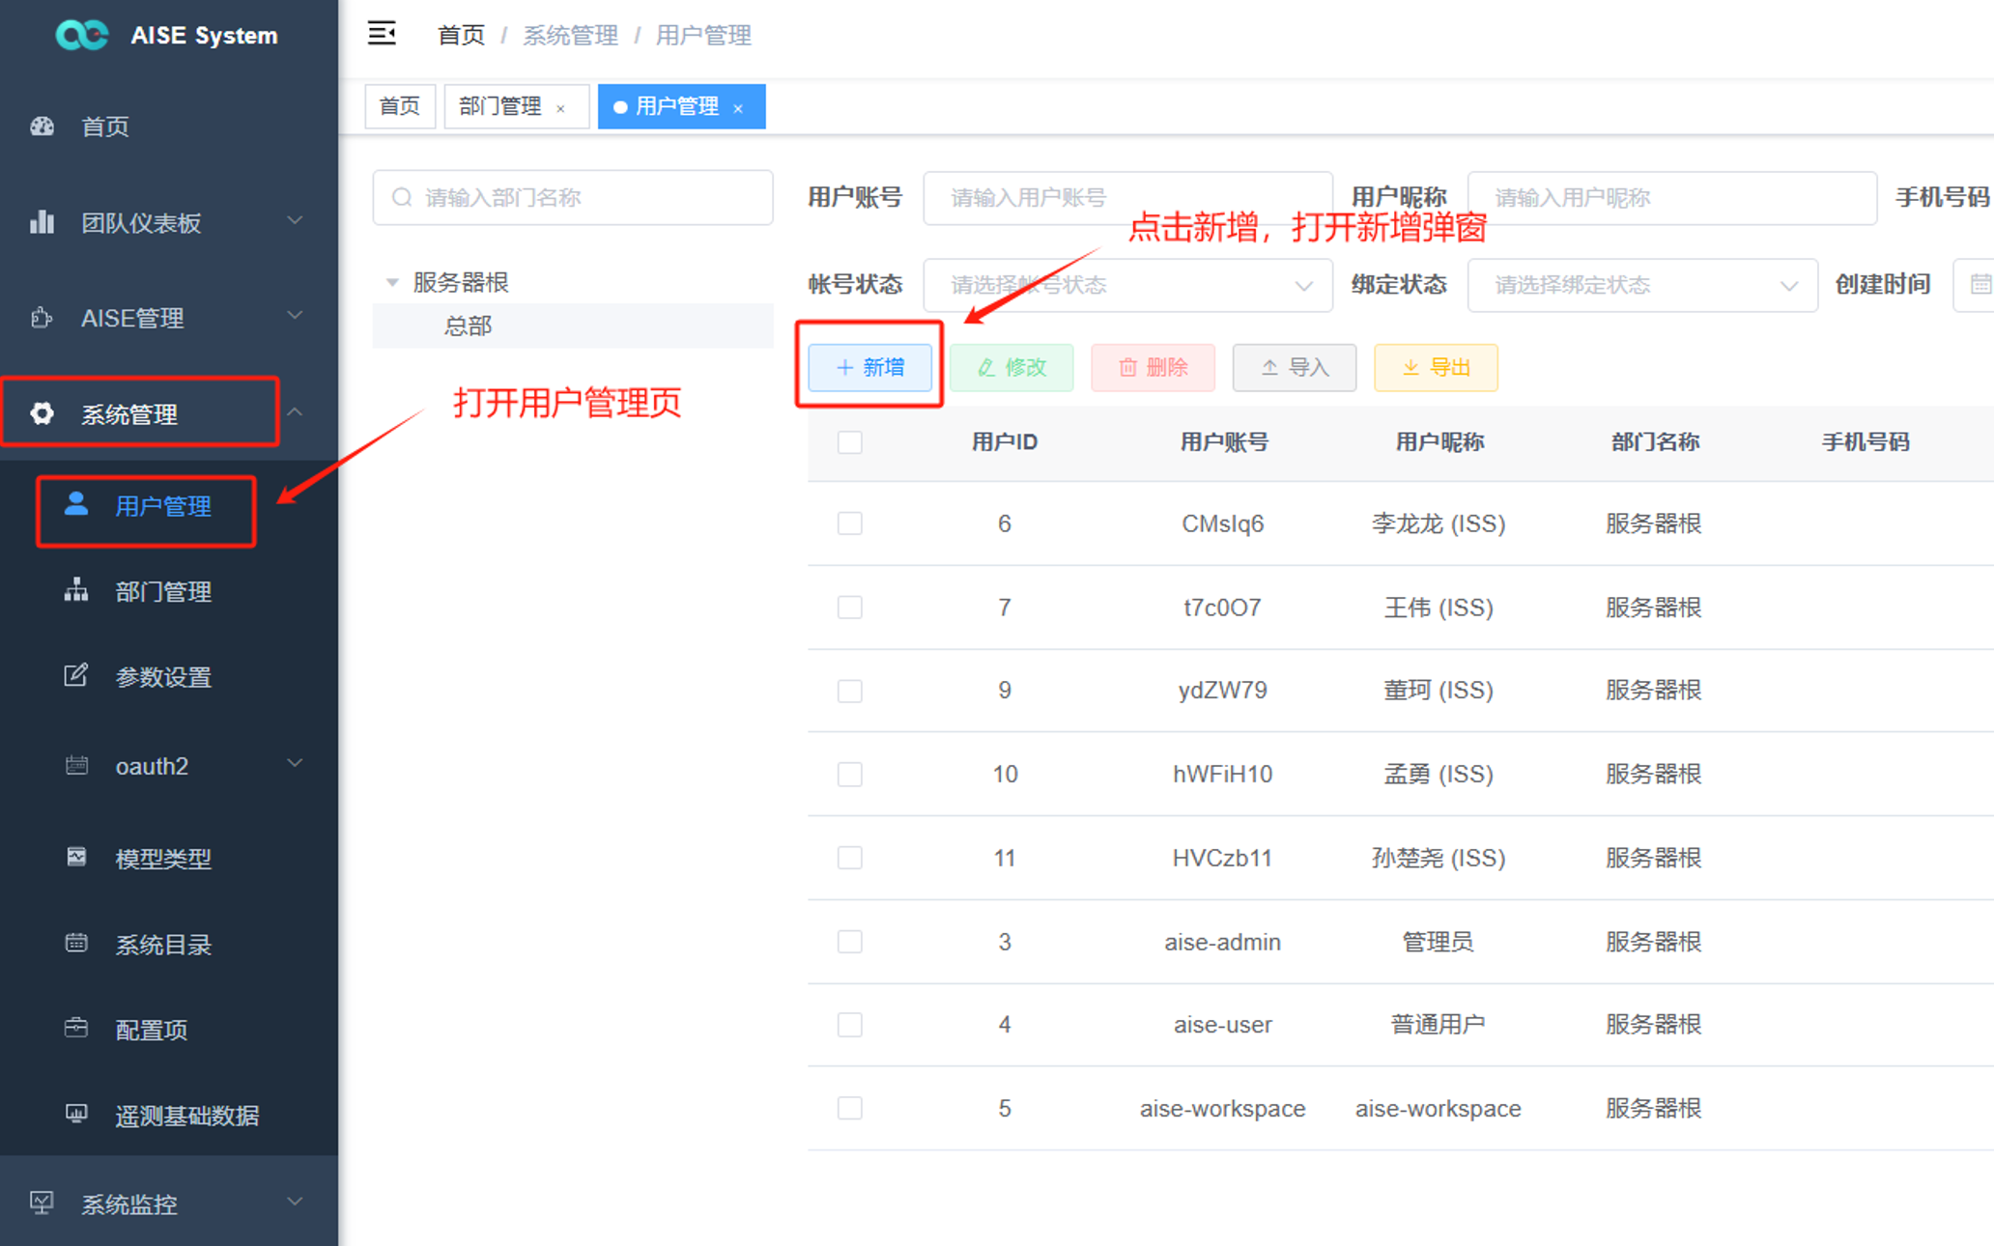Image resolution: width=1994 pixels, height=1246 pixels.
Task: Open 部门管理 in the sidebar
Action: [163, 591]
